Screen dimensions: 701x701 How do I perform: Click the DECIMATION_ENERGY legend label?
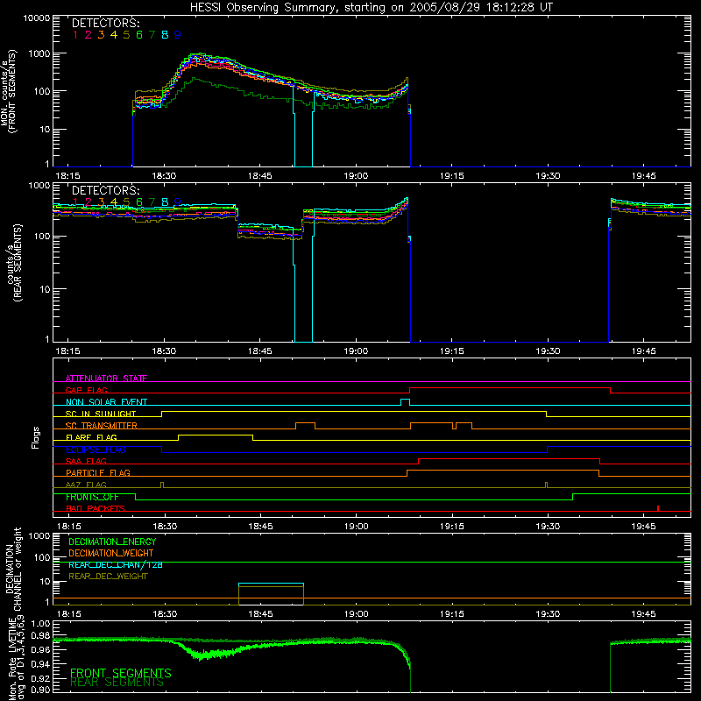tap(112, 542)
